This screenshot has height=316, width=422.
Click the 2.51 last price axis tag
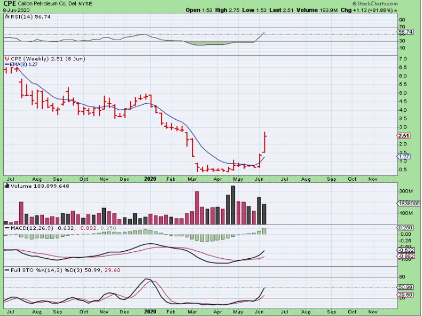coord(404,136)
